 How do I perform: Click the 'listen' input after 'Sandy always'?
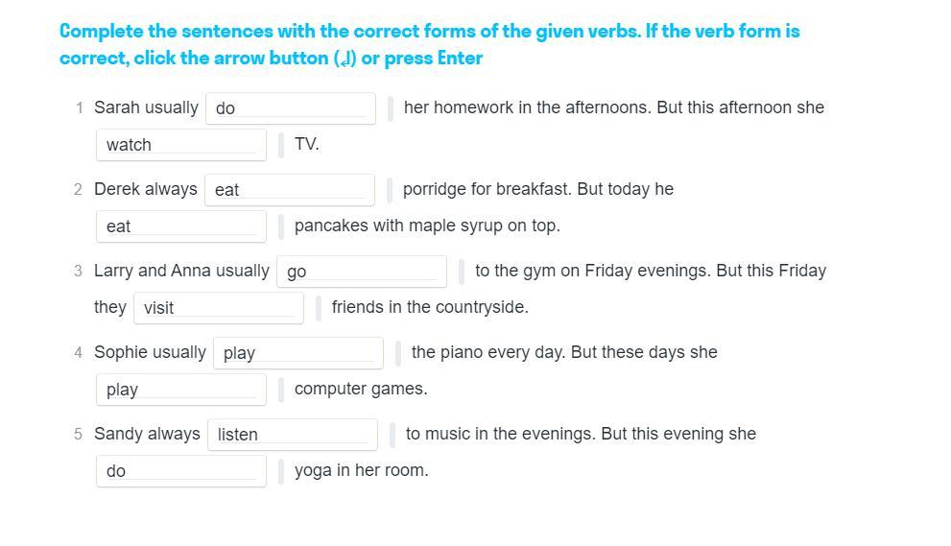pyautogui.click(x=293, y=435)
